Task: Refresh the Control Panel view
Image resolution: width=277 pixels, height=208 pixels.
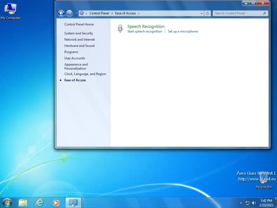Action: point(207,13)
